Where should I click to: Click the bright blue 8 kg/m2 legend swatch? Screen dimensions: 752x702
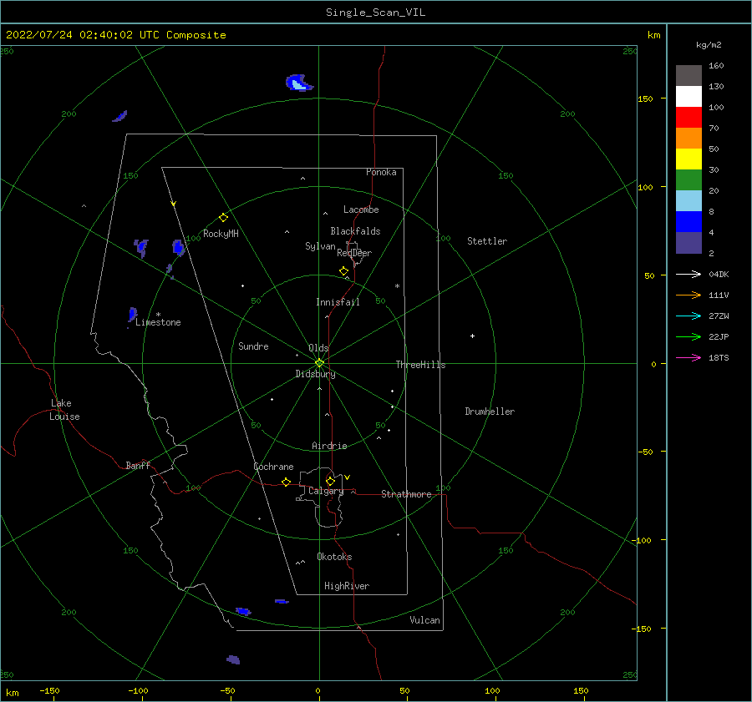point(688,222)
